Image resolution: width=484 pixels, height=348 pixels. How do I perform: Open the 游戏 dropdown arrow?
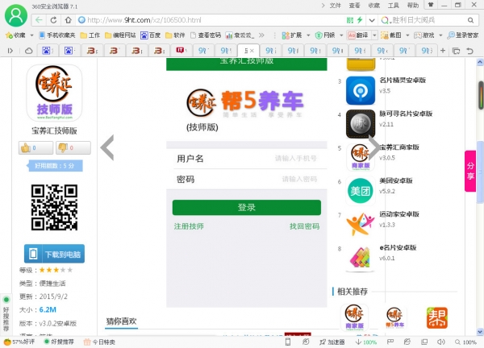click(x=440, y=35)
